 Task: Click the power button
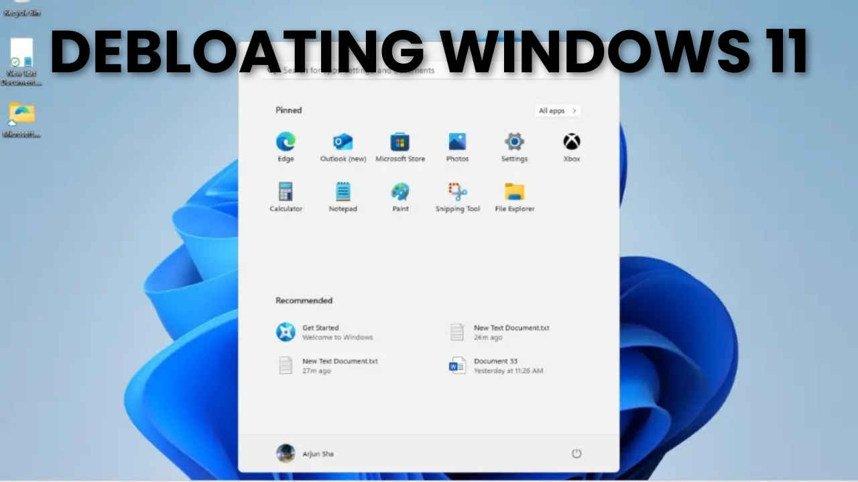[576, 453]
